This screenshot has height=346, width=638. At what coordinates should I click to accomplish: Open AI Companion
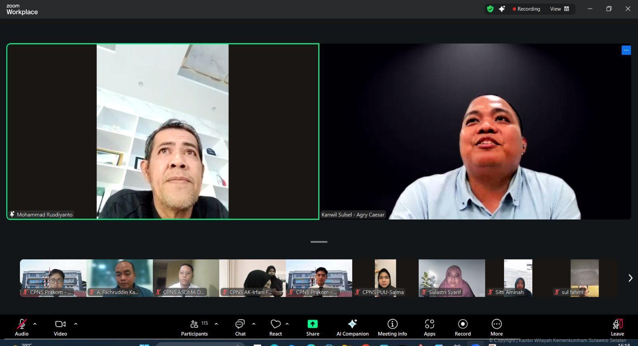click(352, 327)
